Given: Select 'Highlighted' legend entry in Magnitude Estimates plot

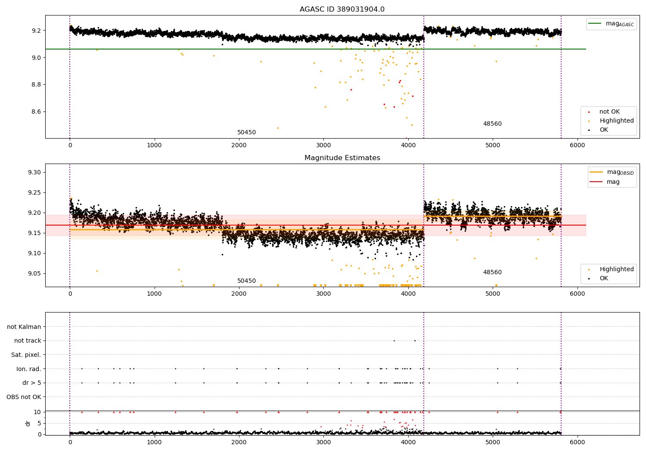Looking at the screenshot, I should pyautogui.click(x=617, y=269).
